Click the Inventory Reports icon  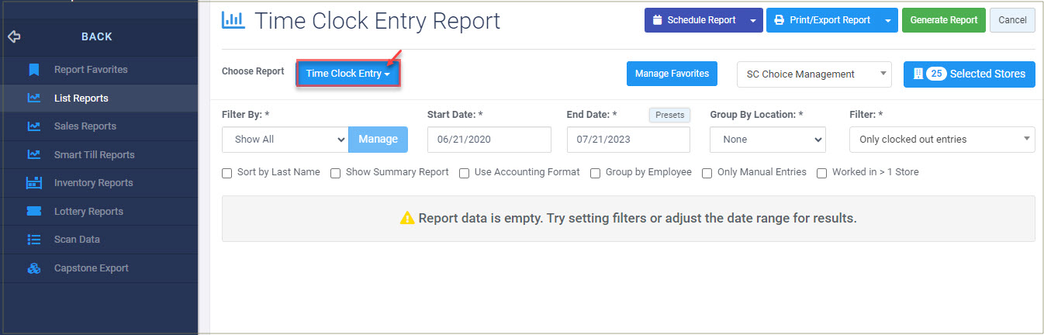33,183
